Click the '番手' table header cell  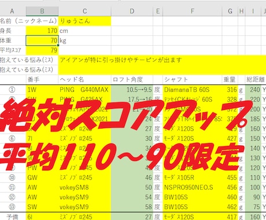(x=42, y=79)
